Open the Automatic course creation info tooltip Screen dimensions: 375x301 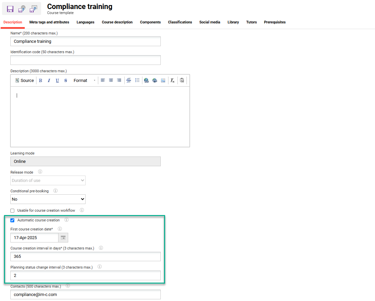coord(66,220)
